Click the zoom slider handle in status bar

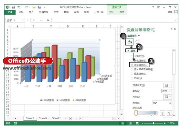point(154,123)
